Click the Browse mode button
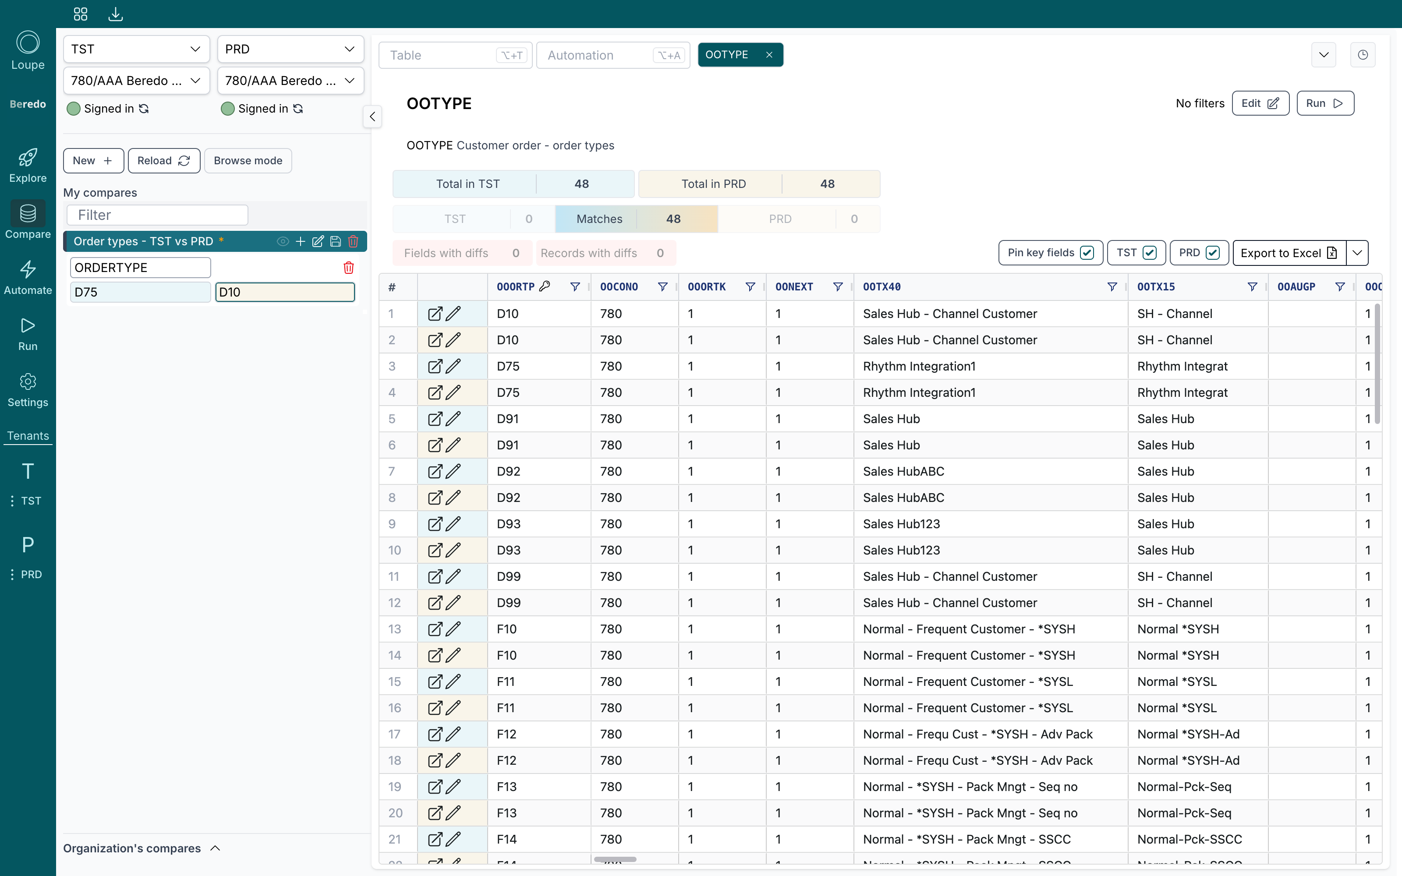The image size is (1402, 876). click(x=248, y=160)
